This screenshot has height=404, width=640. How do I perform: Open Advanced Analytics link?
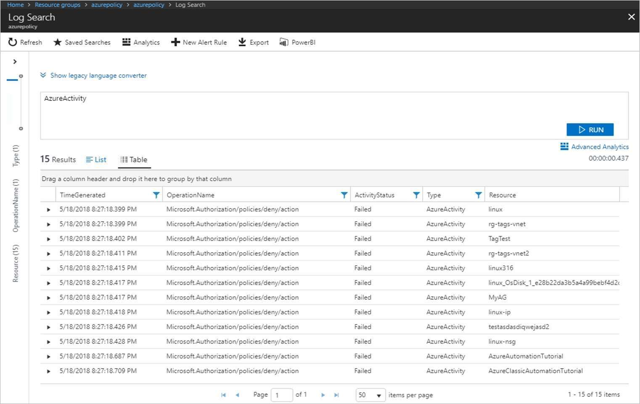tap(594, 147)
